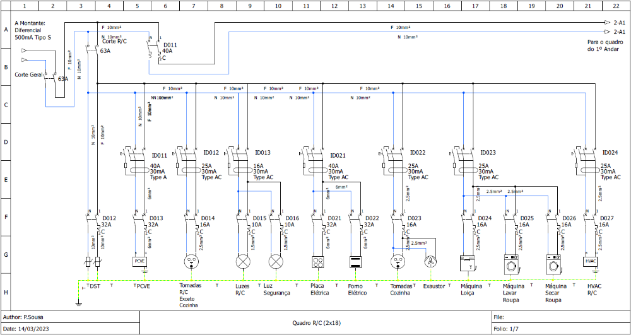
Task: Select the Exaustor fan symbol
Action: pyautogui.click(x=432, y=262)
